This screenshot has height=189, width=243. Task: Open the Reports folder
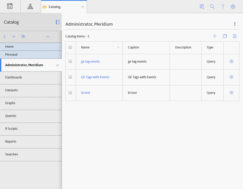point(31,142)
